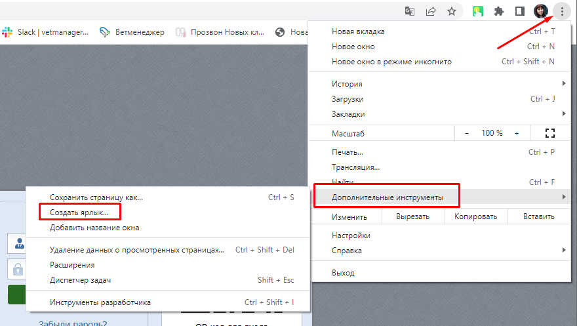Open Загрузки from the menu
The image size is (577, 326).
click(440, 98)
